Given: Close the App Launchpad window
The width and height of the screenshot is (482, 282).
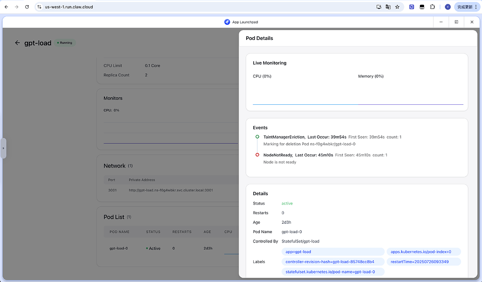Looking at the screenshot, I should click(472, 22).
